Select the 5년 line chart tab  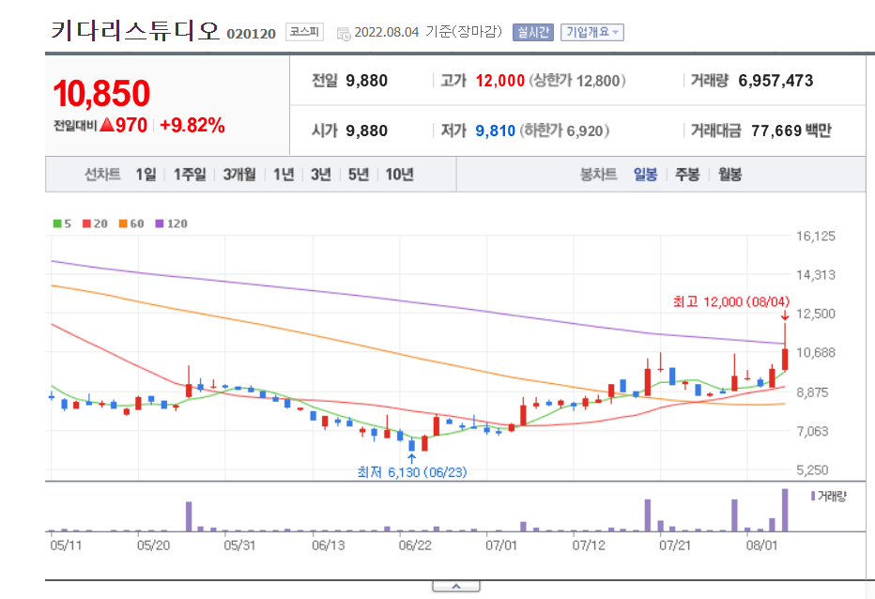[x=359, y=175]
